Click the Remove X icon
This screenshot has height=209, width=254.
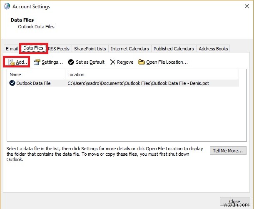coord(112,62)
